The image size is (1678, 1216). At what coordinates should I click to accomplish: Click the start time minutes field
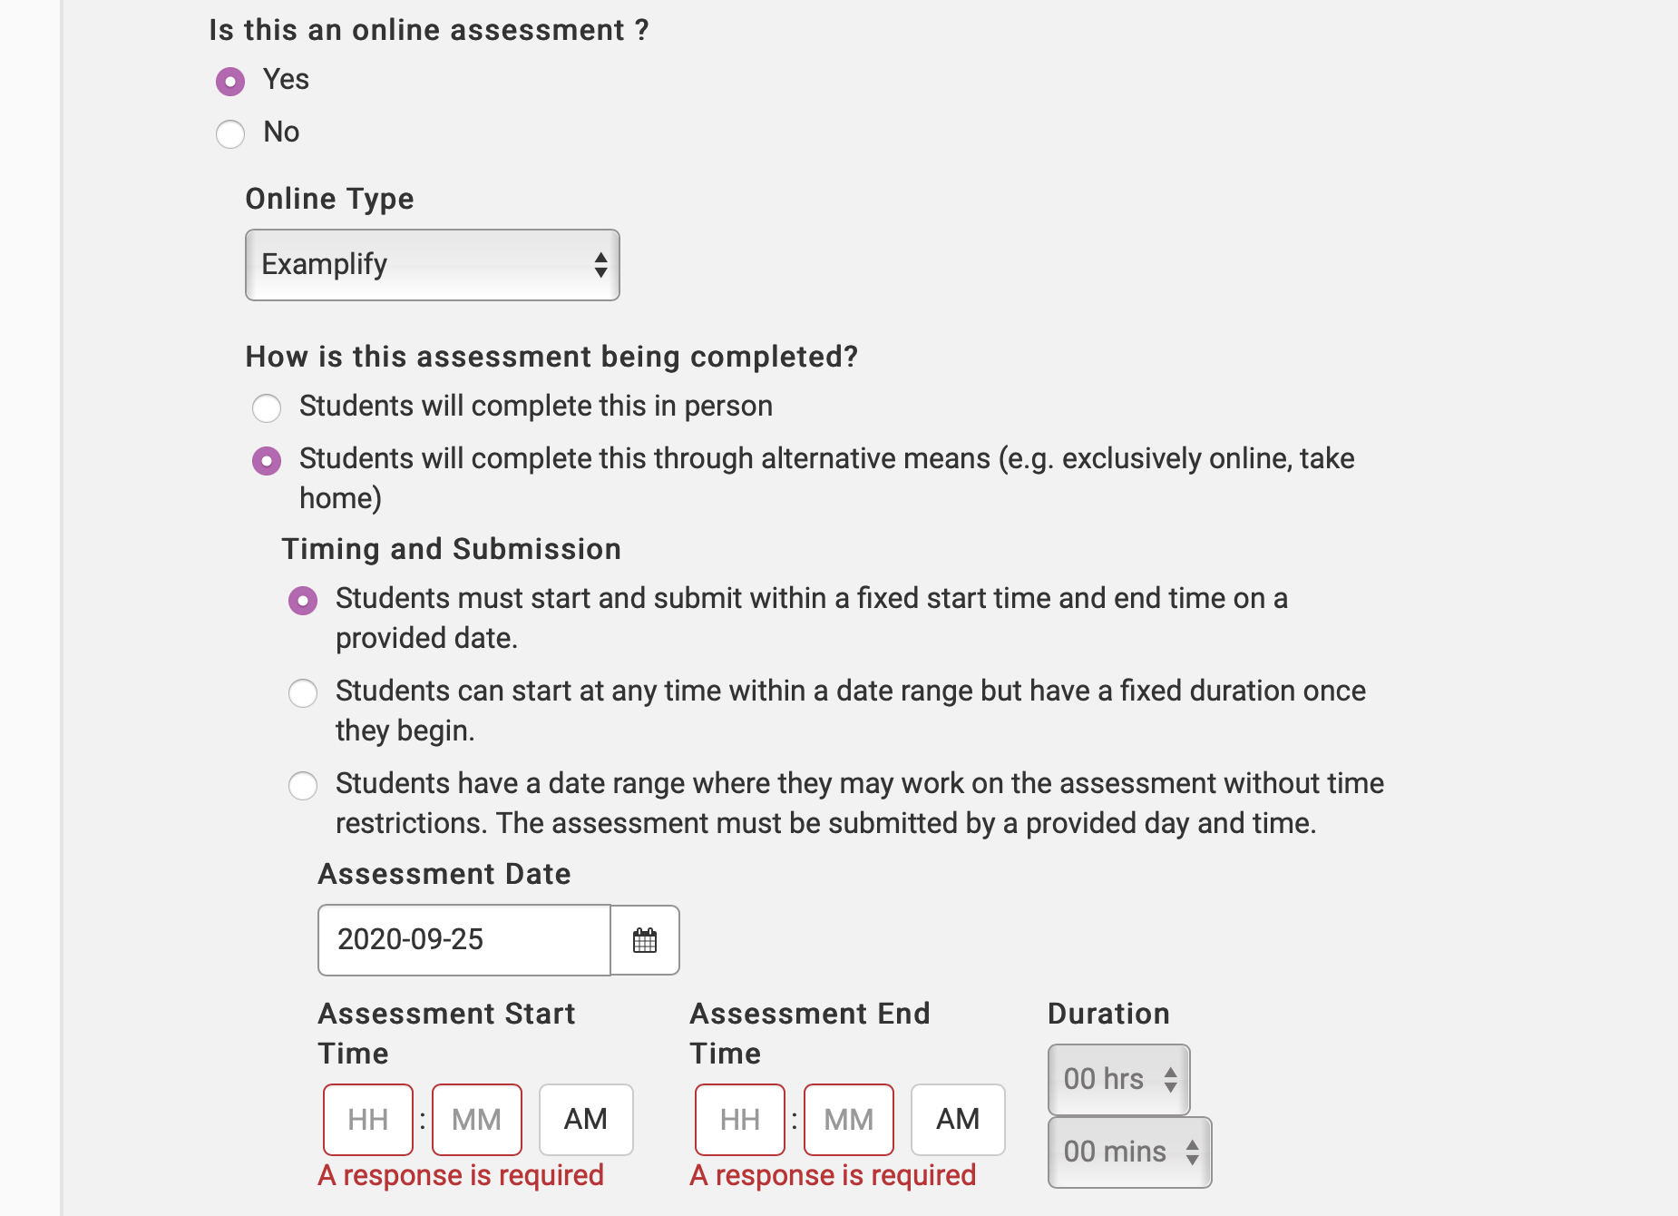click(477, 1120)
